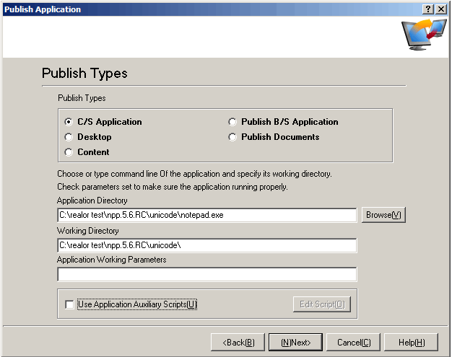Select the C/S Application radio button
The width and height of the screenshot is (452, 357).
[69, 122]
